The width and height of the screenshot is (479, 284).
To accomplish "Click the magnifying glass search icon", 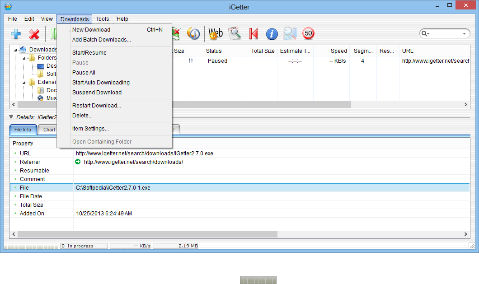I will coord(290,33).
